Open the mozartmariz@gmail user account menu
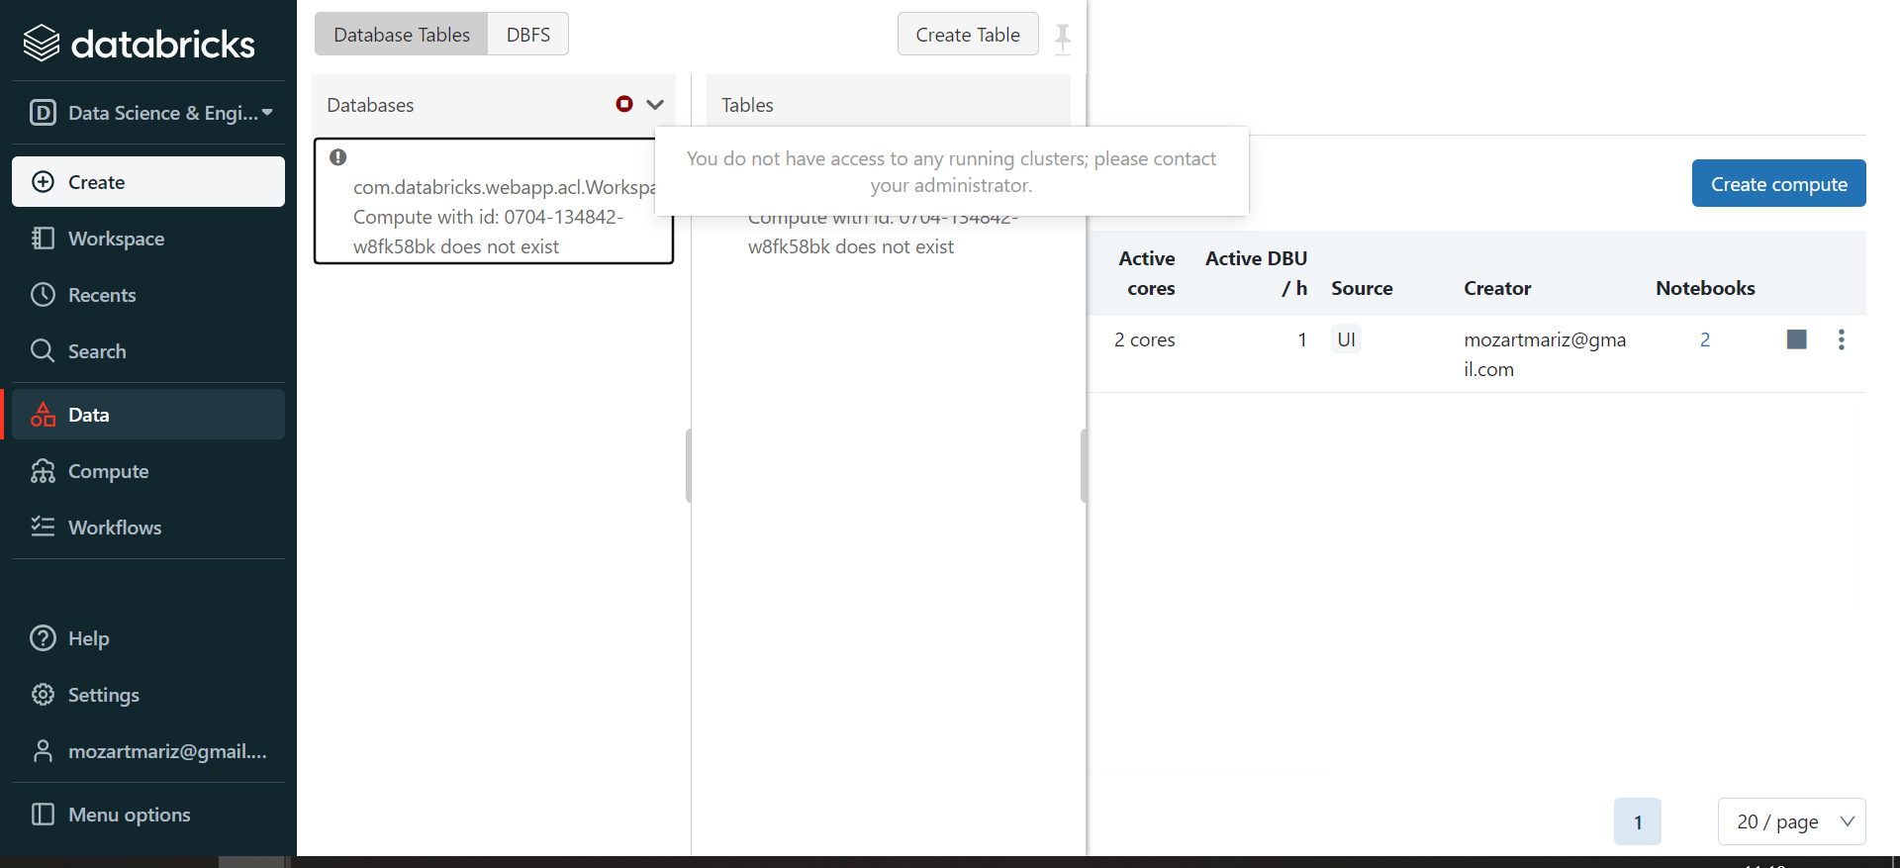This screenshot has width=1900, height=868. pos(148,751)
